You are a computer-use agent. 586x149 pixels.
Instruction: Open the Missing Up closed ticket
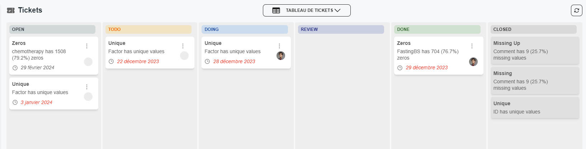535,50
